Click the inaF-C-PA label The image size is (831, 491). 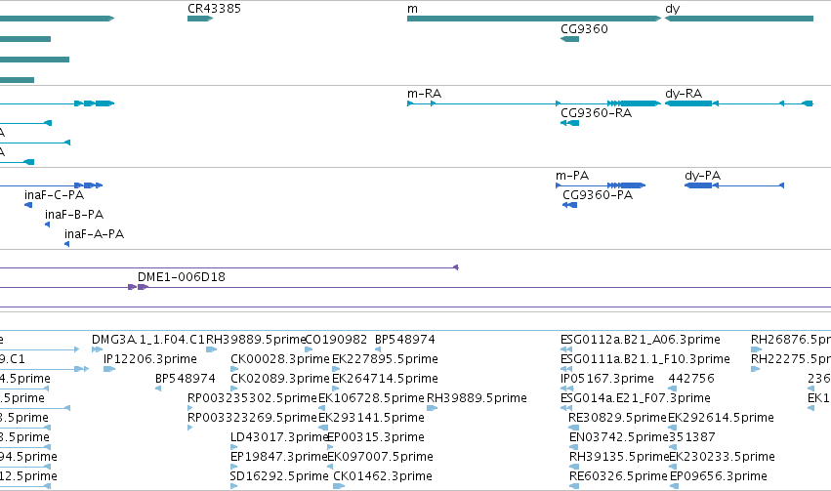click(54, 195)
